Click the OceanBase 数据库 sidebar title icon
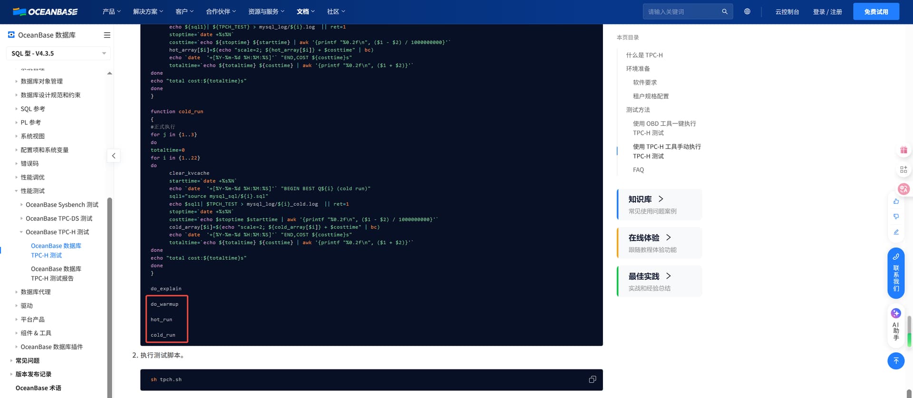Image resolution: width=913 pixels, height=398 pixels. point(11,35)
